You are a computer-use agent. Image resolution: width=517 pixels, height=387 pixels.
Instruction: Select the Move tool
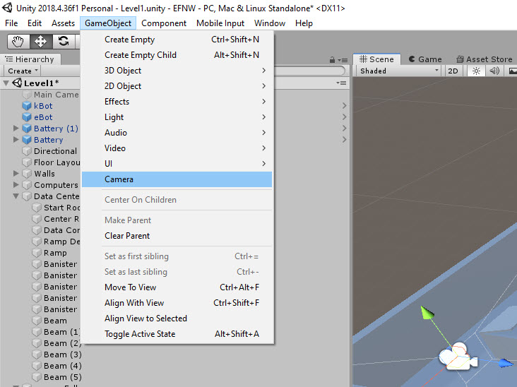pyautogui.click(x=41, y=41)
